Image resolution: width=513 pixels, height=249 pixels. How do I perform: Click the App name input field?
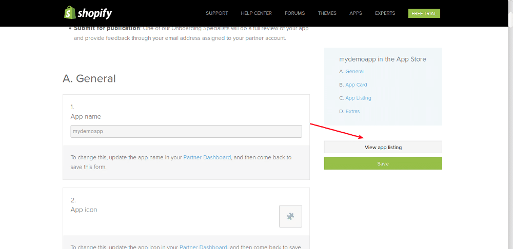coord(186,131)
